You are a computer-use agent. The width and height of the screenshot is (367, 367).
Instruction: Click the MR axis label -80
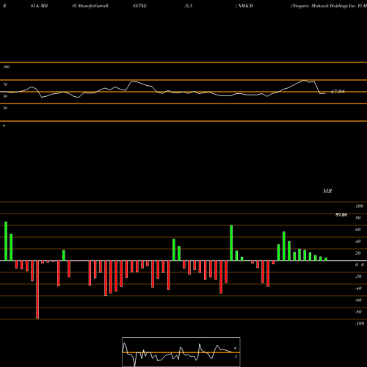tap(358, 312)
